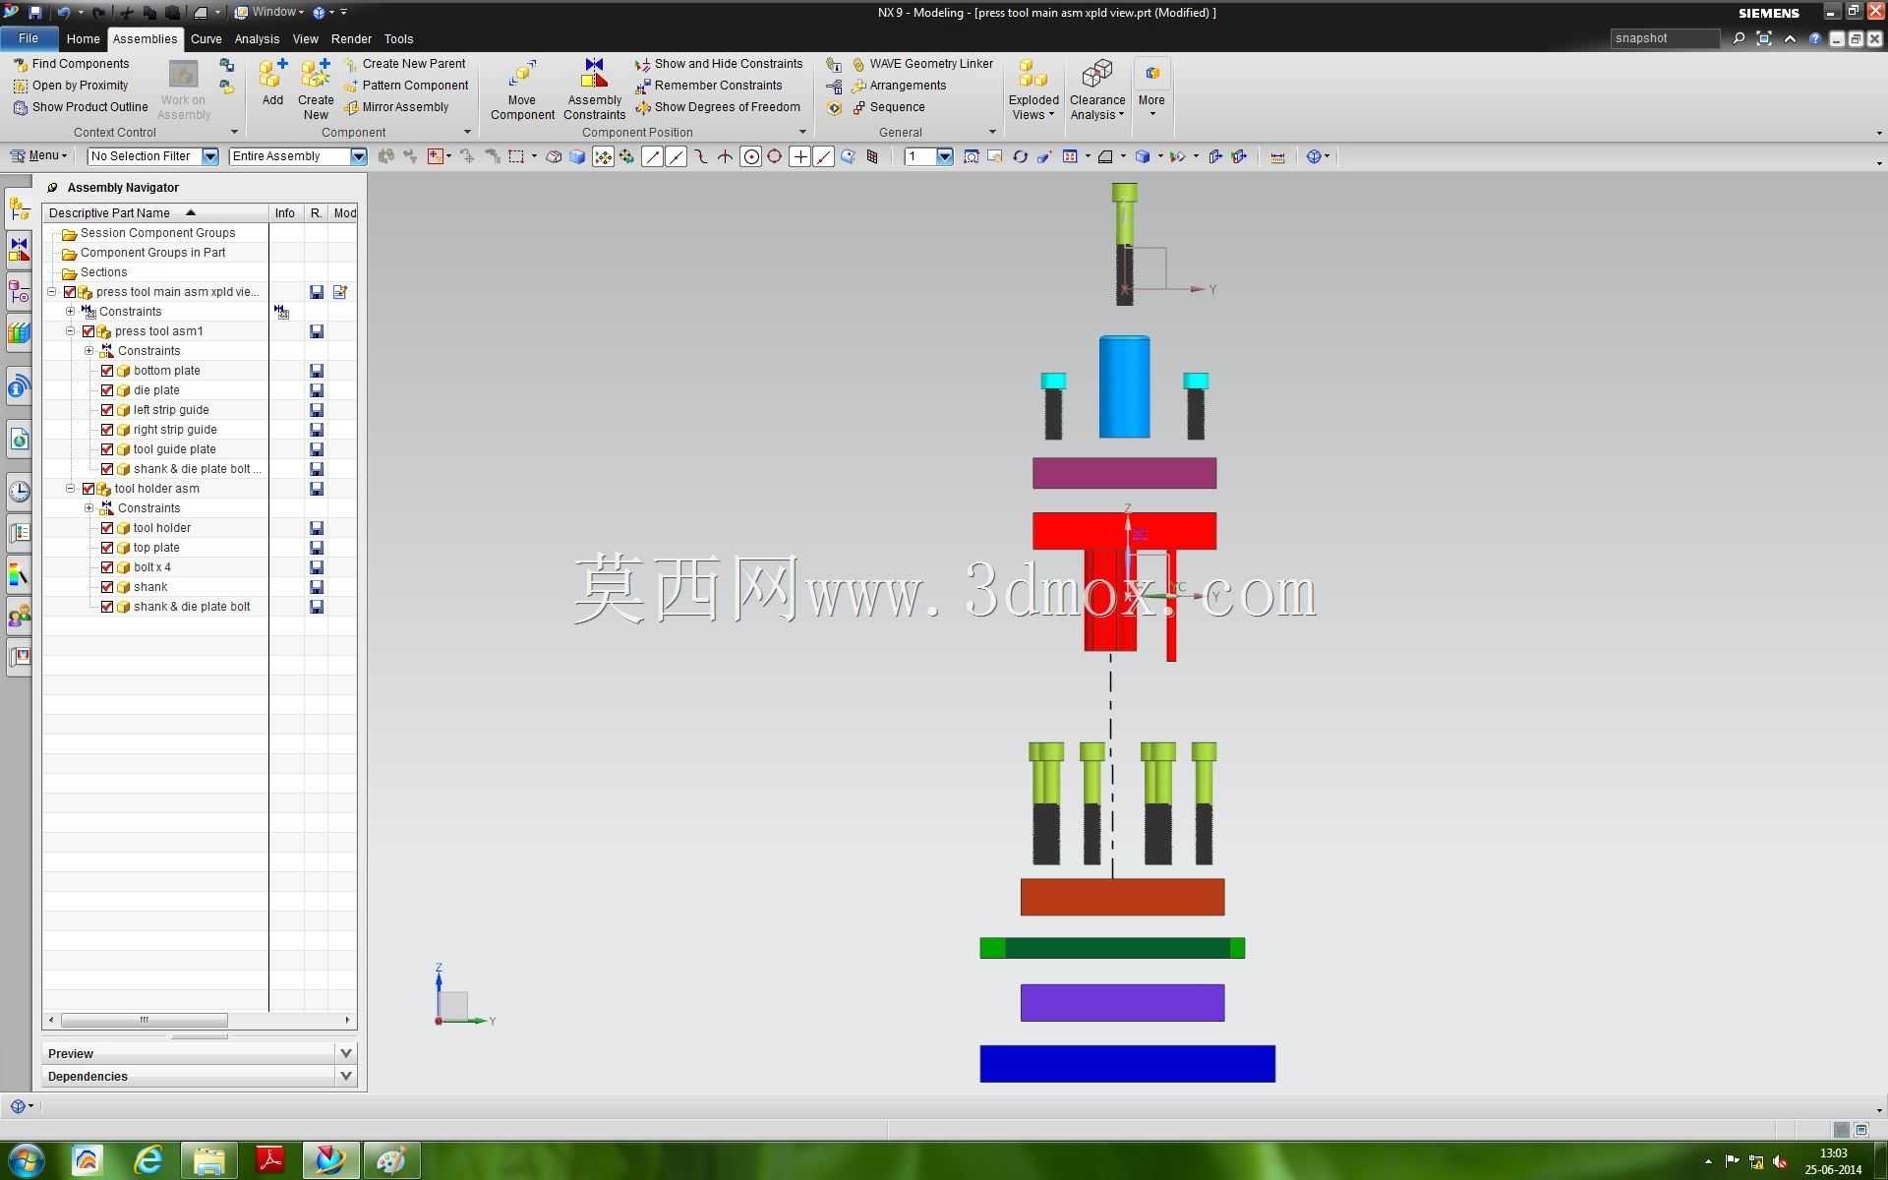Click the More button in ribbon
The image size is (1888, 1180).
tap(1151, 89)
